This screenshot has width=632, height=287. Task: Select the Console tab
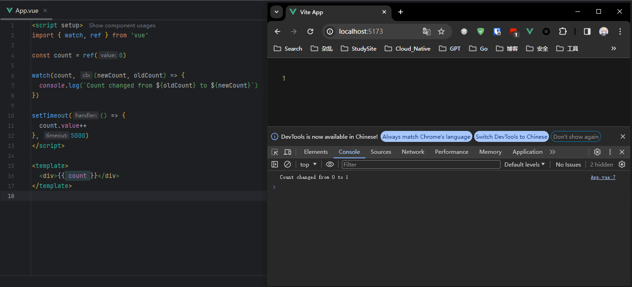coord(349,152)
